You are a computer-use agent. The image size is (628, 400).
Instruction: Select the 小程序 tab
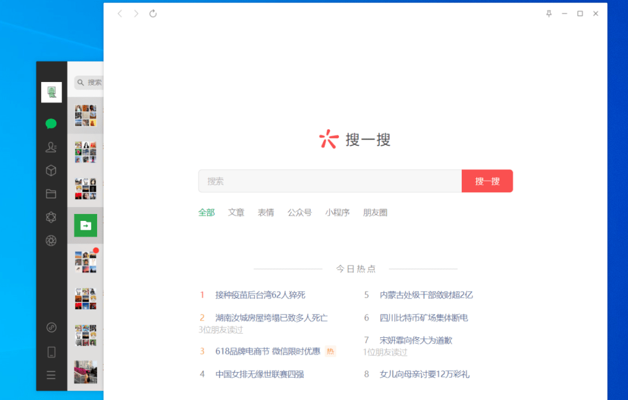tap(337, 213)
